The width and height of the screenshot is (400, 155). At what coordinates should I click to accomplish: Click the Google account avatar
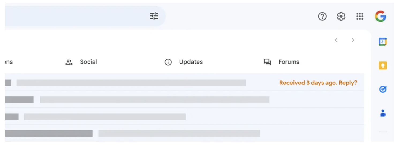point(380,17)
